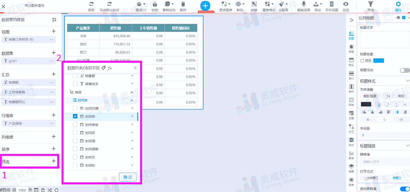Open the 微软雅黑 font dropdown
Screen dimensions: 410x192
[372, 96]
